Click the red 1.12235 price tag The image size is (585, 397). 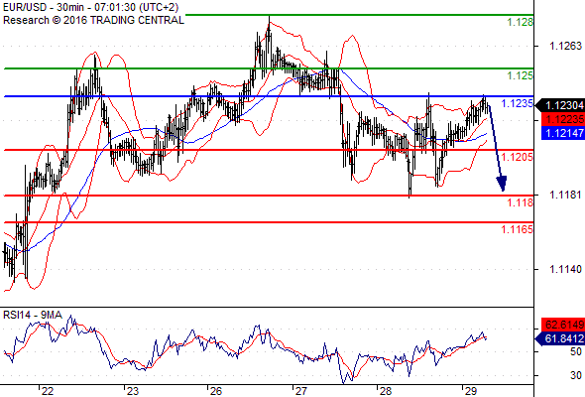(x=563, y=119)
